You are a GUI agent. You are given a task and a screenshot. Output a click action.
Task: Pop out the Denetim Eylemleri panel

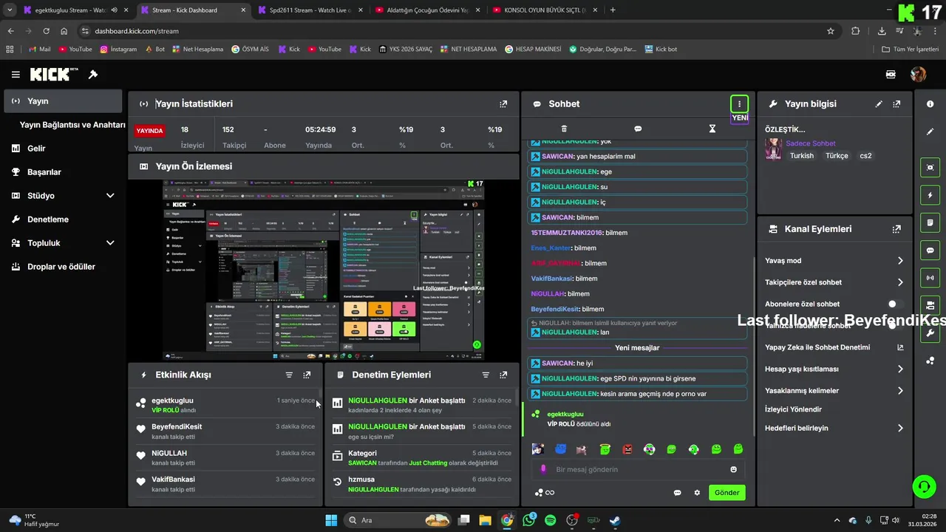click(x=503, y=375)
